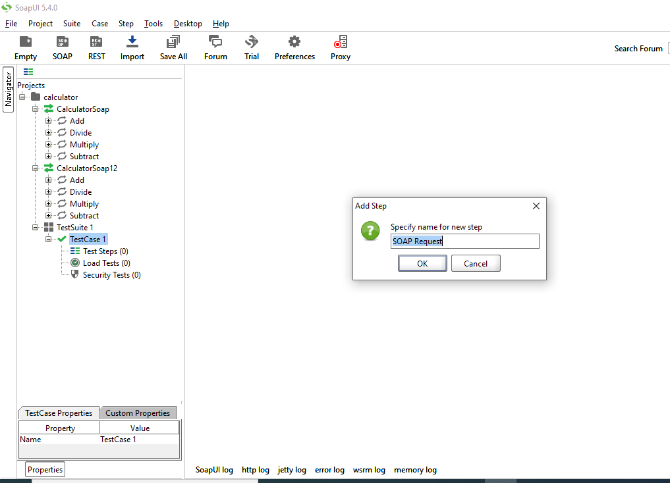Click the TestCase 1 green checkmark icon
The height and width of the screenshot is (483, 670).
(62, 240)
